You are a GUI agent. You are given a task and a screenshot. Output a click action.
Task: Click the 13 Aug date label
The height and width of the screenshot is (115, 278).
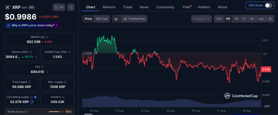pos(119,111)
